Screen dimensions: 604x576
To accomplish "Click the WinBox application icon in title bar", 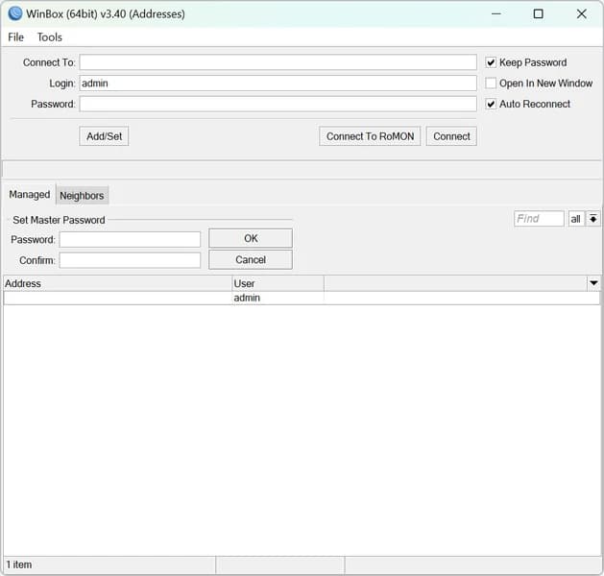I will point(14,13).
